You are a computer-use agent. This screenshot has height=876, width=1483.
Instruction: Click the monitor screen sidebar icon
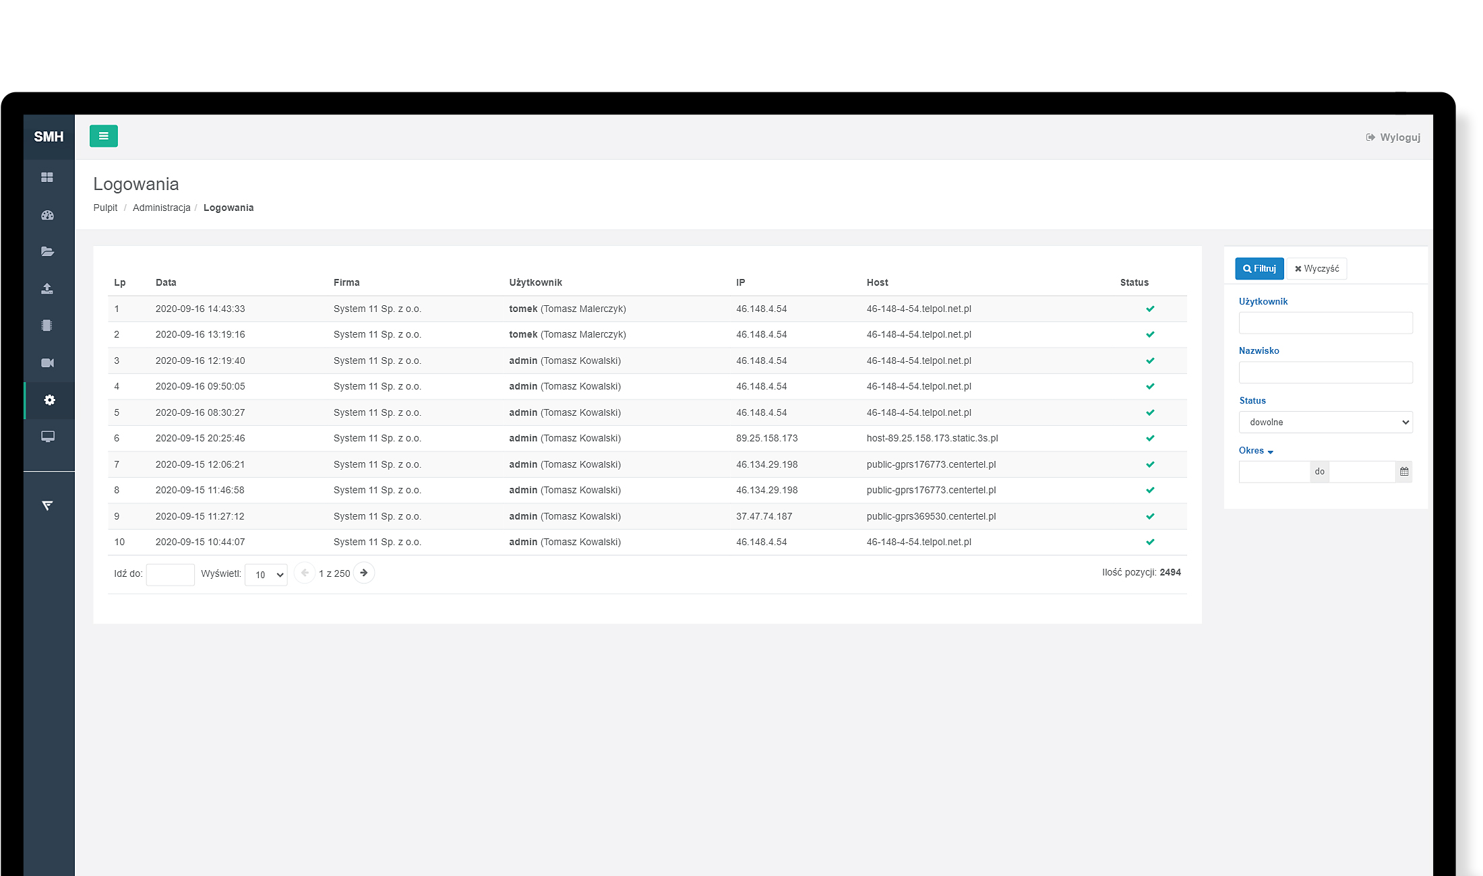pyautogui.click(x=47, y=437)
